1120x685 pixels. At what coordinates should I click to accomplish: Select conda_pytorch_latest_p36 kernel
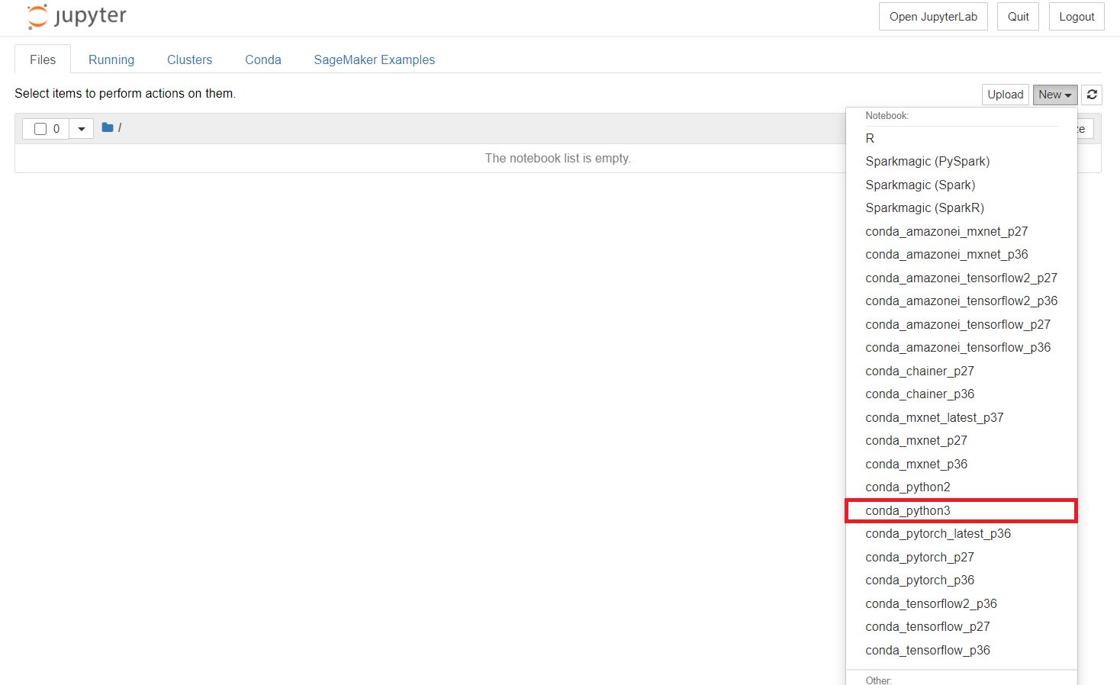pyautogui.click(x=961, y=534)
